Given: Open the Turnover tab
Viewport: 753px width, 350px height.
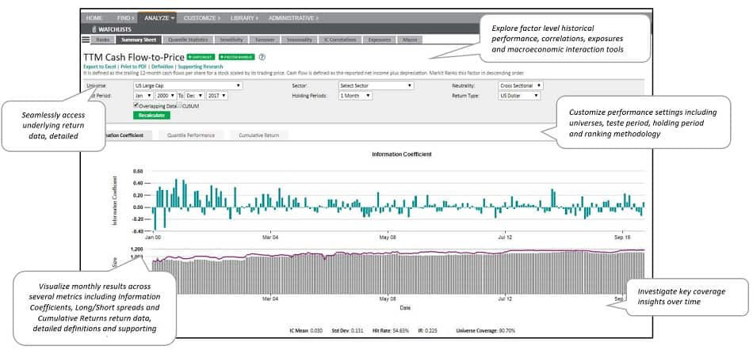Looking at the screenshot, I should coord(265,40).
